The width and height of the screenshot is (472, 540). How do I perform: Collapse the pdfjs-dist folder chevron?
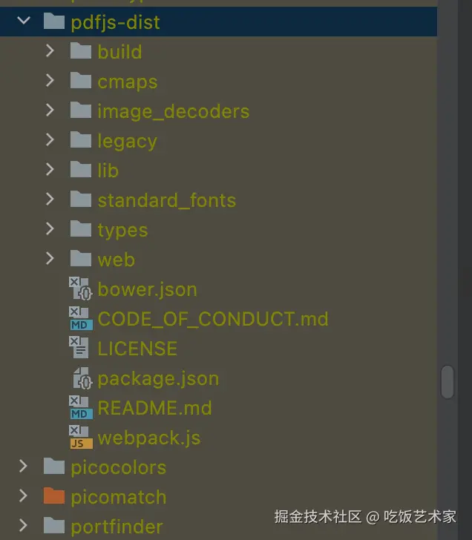[x=24, y=22]
